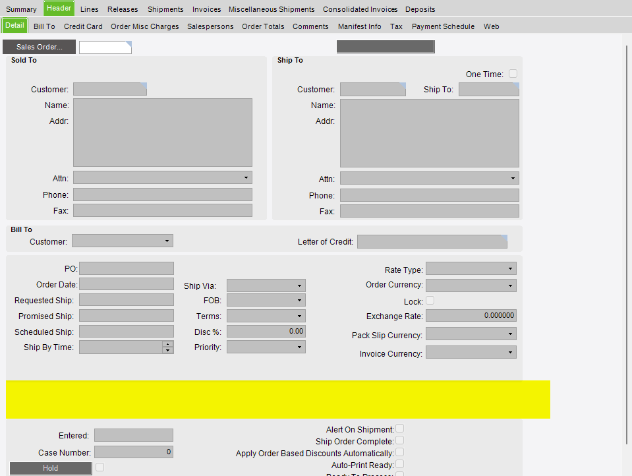Click the Scheduled Ship date field

tap(127, 332)
